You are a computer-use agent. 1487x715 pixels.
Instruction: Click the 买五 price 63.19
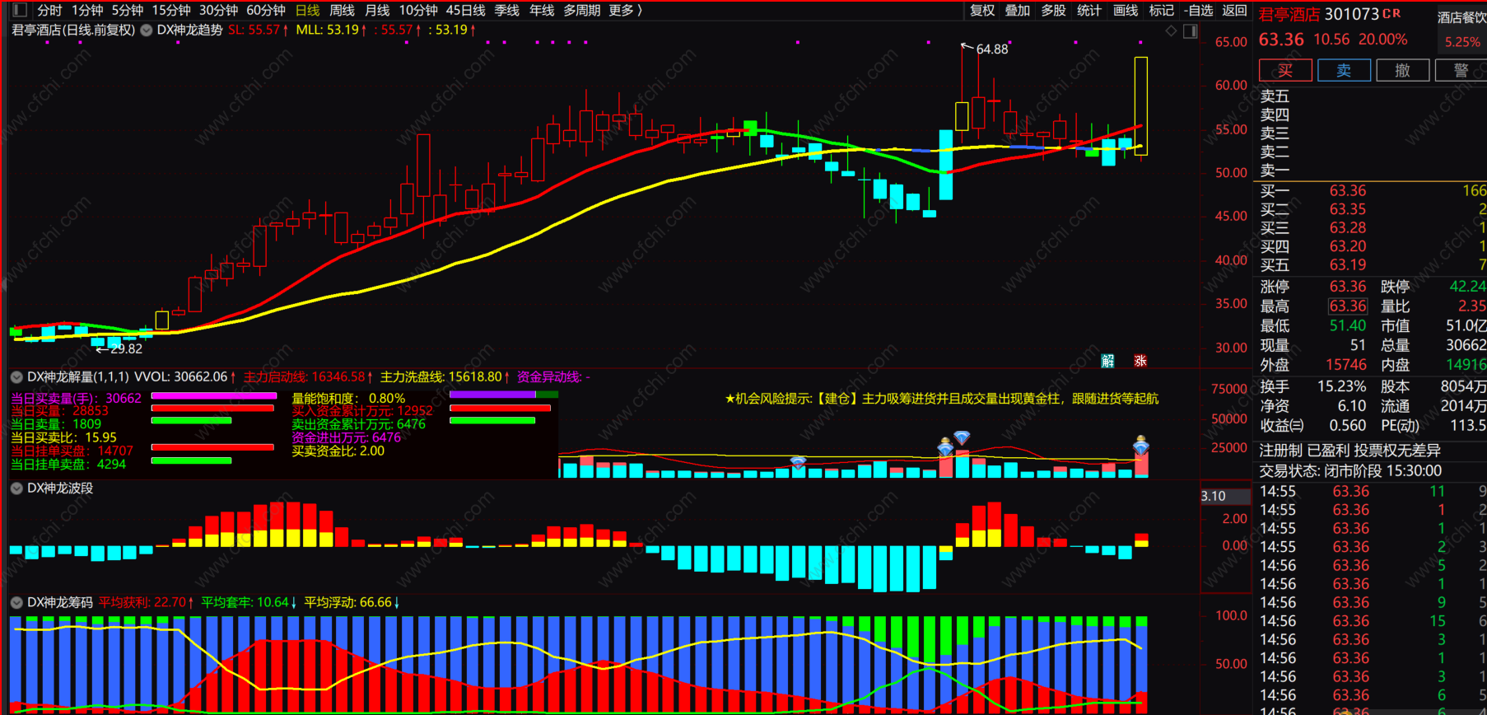pos(1347,264)
